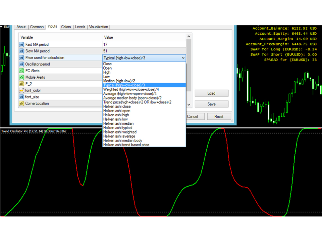Choose High from the price list
The width and height of the screenshot is (322, 242).
click(144, 73)
